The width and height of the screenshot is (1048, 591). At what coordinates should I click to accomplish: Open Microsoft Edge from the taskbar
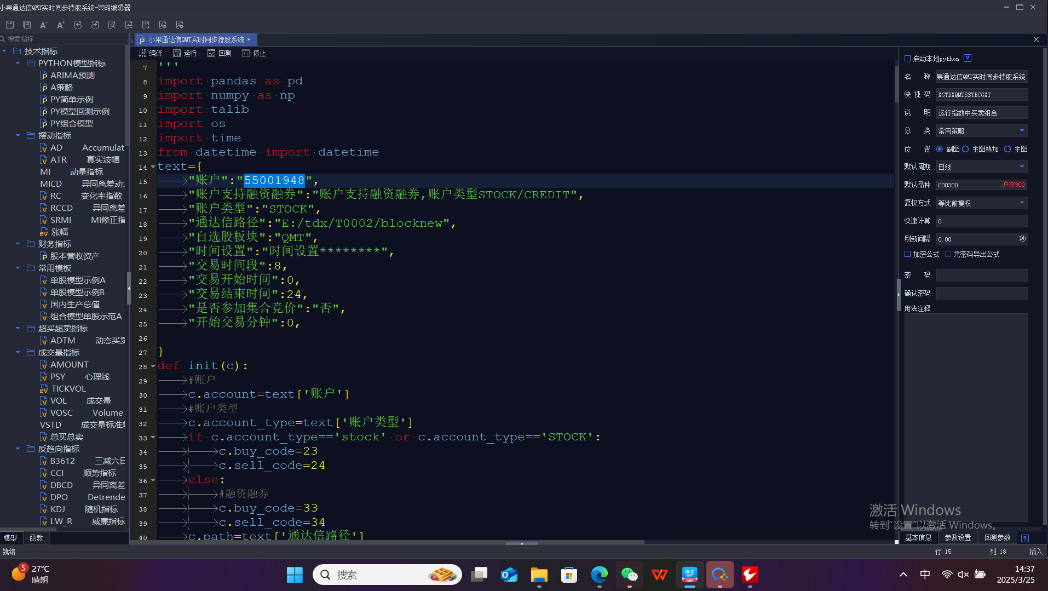click(x=600, y=575)
